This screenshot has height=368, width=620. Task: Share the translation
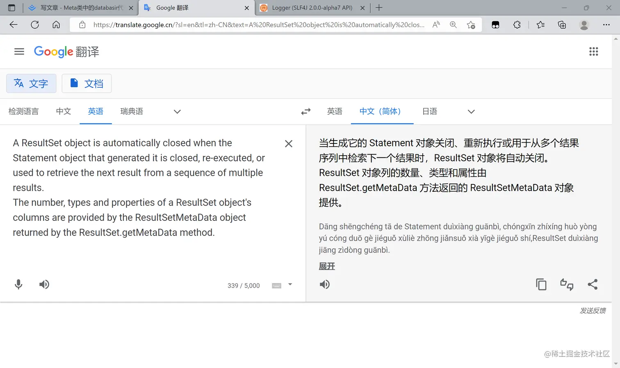coord(593,284)
